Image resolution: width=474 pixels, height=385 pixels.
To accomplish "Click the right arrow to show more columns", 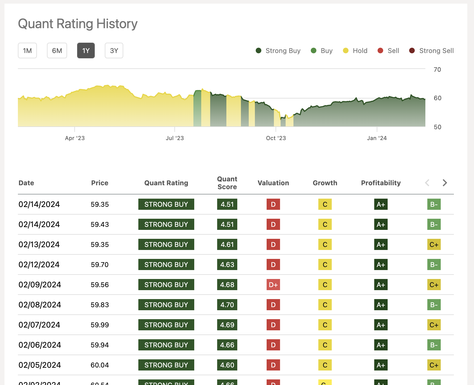I will 445,183.
